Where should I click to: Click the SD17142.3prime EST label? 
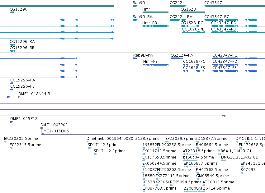[110, 151]
